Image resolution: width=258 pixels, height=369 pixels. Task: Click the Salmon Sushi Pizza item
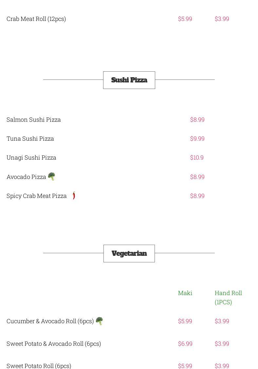[x=34, y=120]
